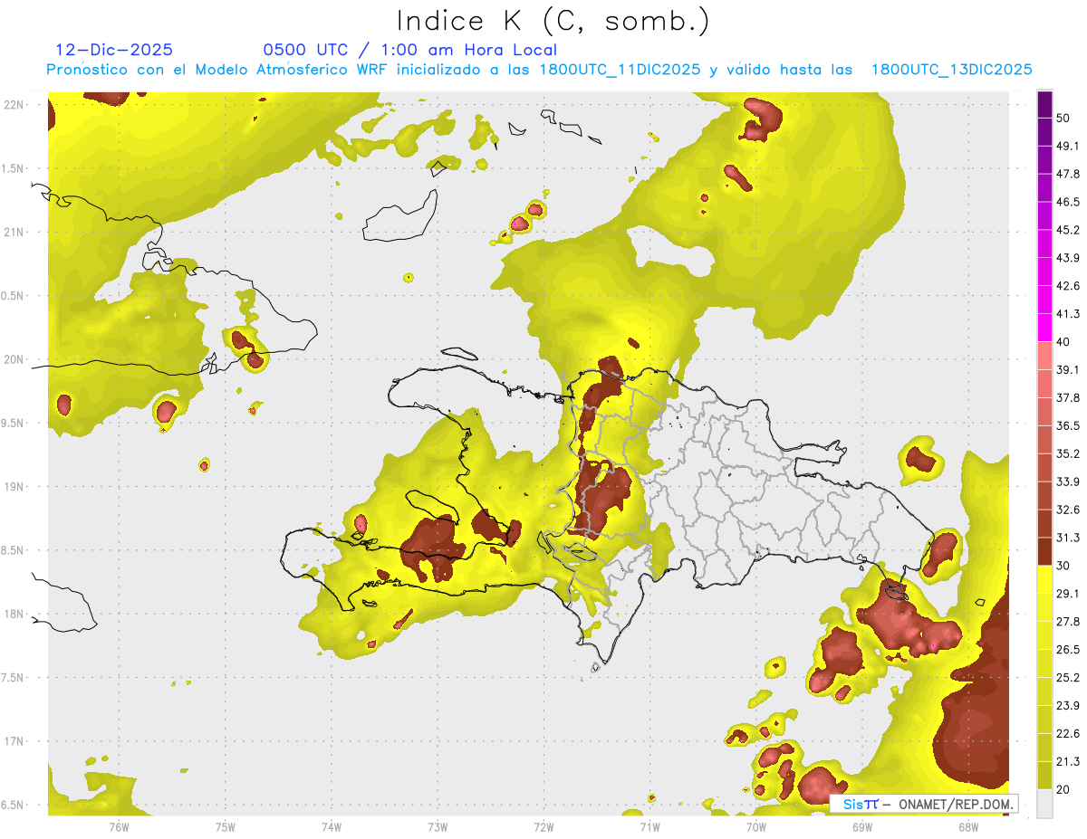This screenshot has height=839, width=1087.
Task: Click the "47.8" value on the color scale
Action: pyautogui.click(x=1069, y=174)
